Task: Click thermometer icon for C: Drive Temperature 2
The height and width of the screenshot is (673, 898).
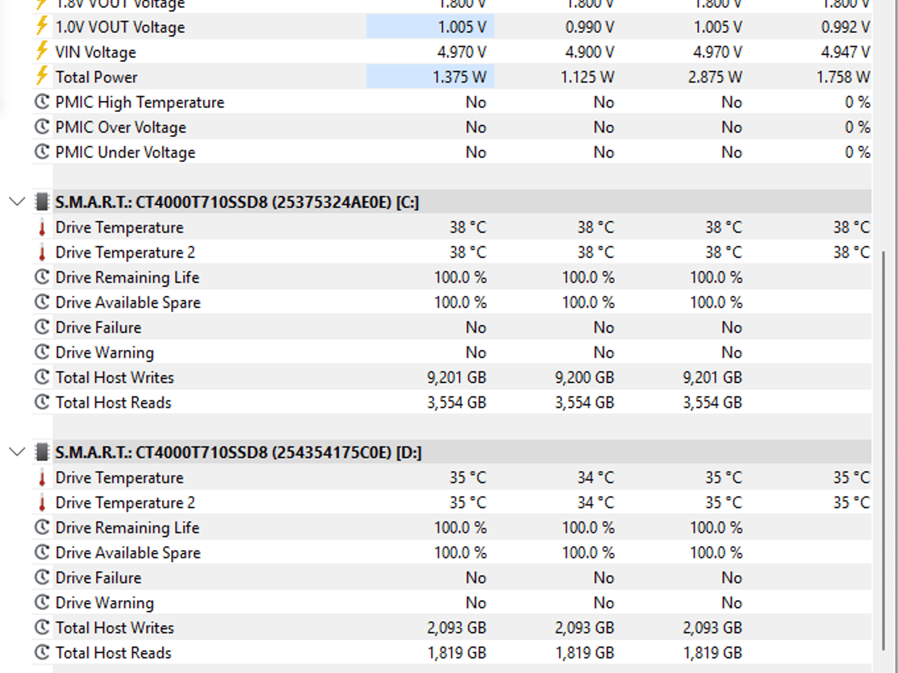Action: [42, 252]
